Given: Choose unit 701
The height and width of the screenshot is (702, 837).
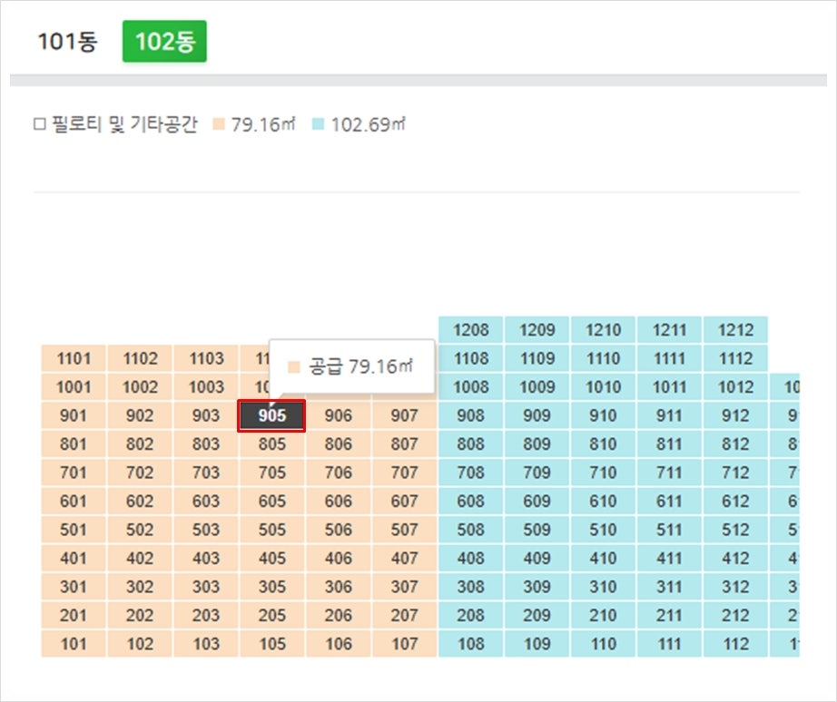Looking at the screenshot, I should point(74,473).
